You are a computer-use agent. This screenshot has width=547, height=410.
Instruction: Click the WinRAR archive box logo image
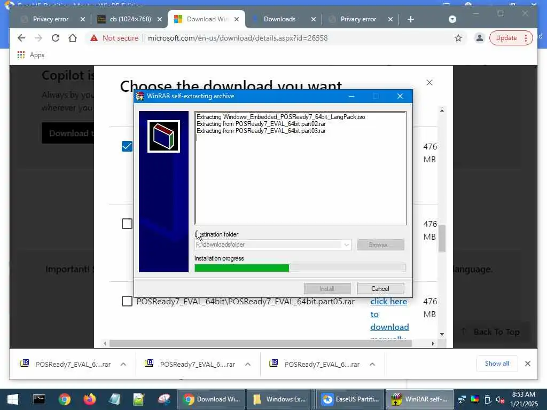(163, 136)
